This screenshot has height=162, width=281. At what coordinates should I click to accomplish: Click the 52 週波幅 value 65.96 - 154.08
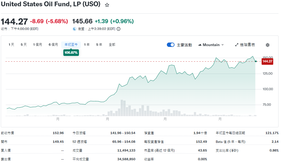coord(124,142)
